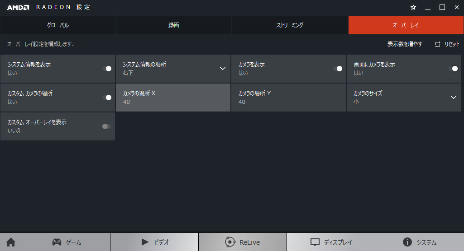Enable カスタム オーバーレイを表示 toggle
This screenshot has width=464, height=251.
(107, 126)
